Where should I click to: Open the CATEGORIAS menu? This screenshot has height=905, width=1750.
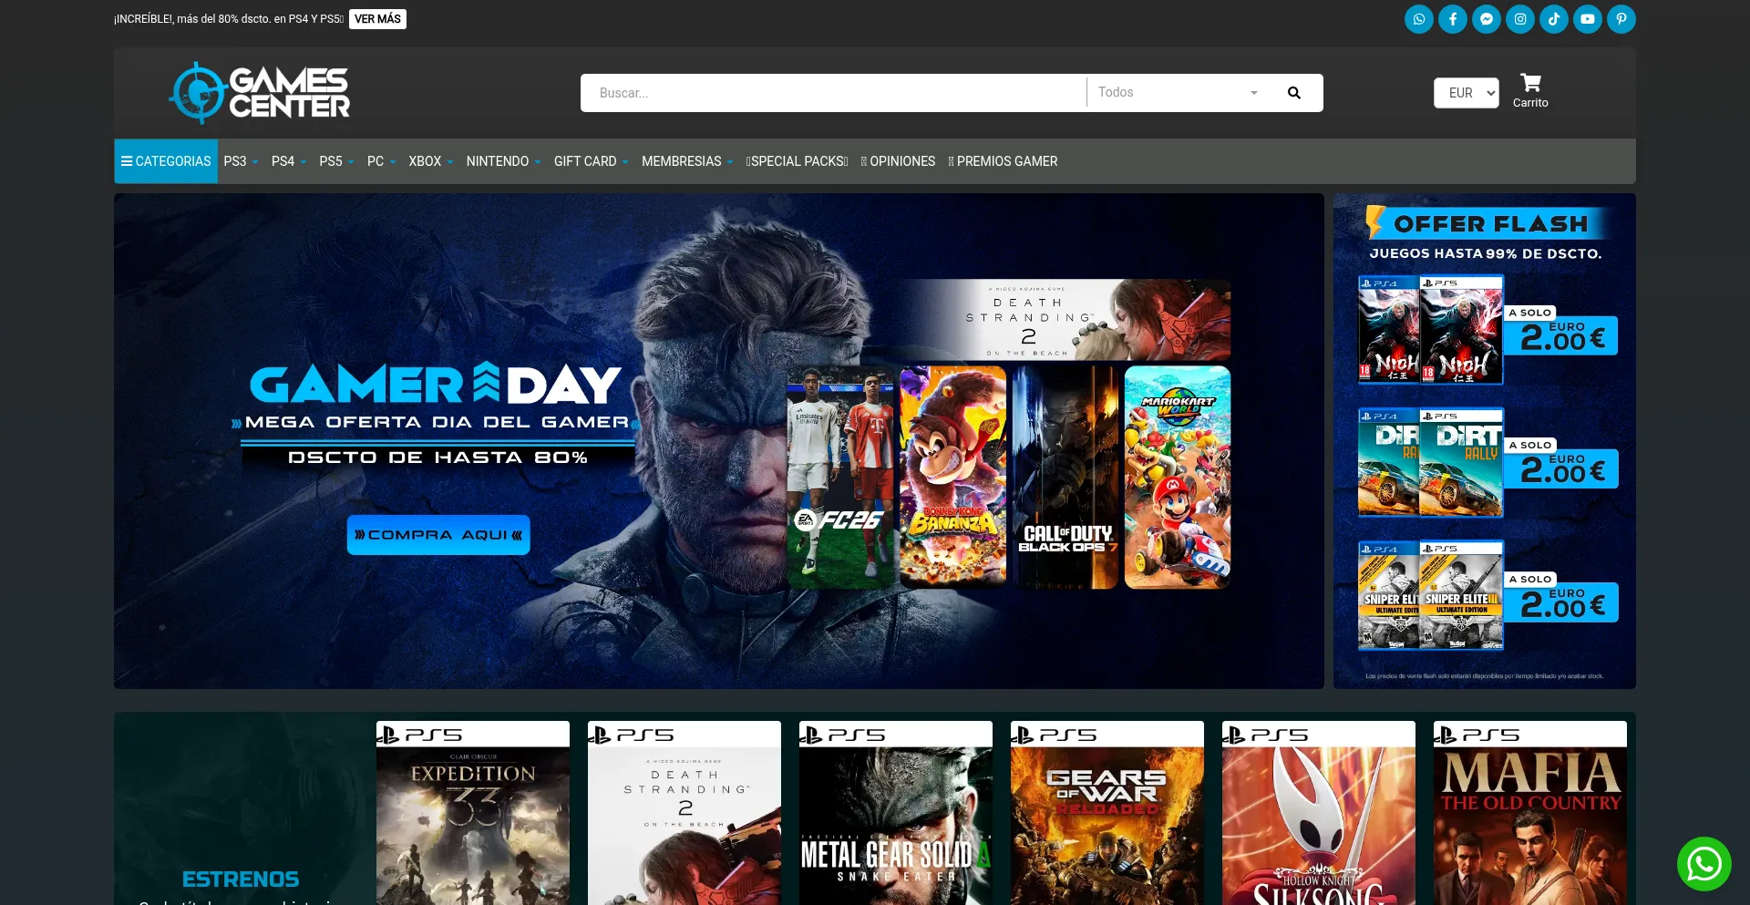point(166,161)
